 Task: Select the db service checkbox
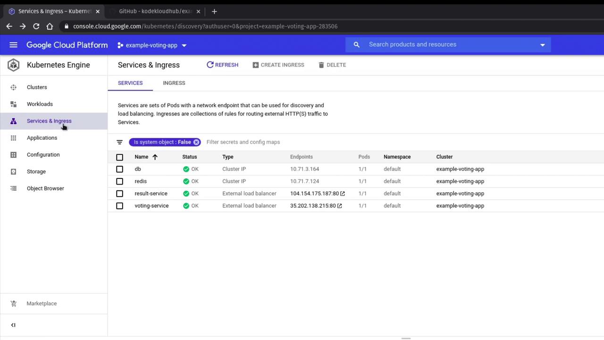point(119,169)
